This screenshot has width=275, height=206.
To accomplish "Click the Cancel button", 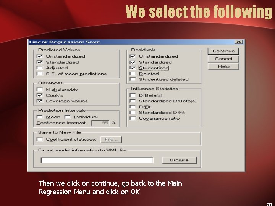I will (x=223, y=59).
